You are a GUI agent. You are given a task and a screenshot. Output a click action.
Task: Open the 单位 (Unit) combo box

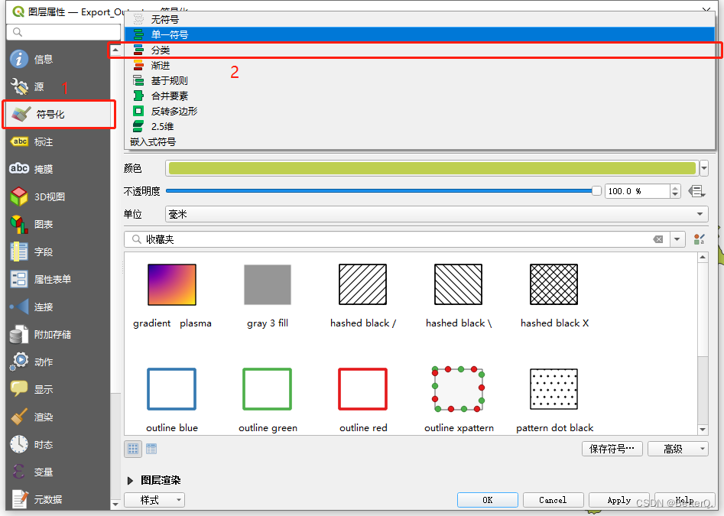coord(437,214)
